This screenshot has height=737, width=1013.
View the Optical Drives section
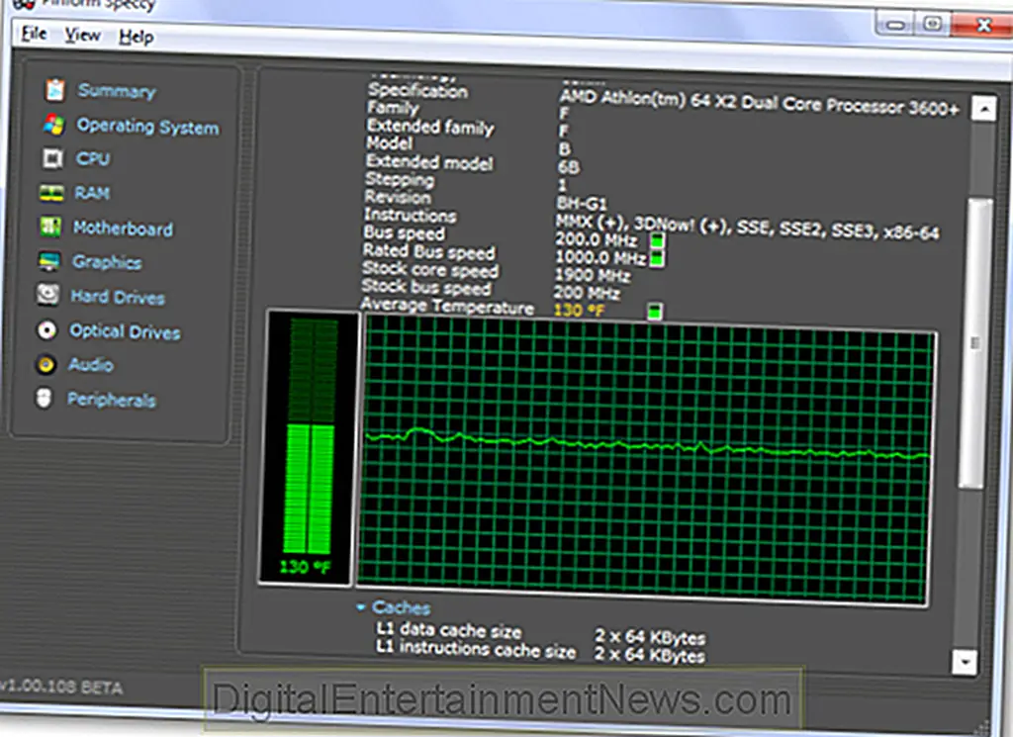tap(126, 332)
